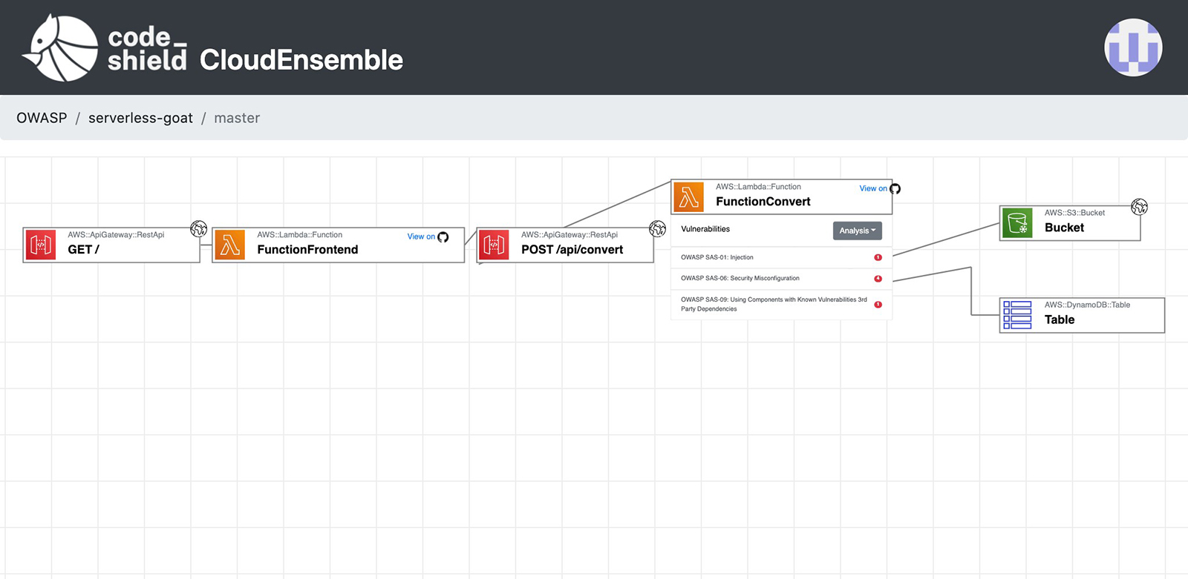Click AWS::Lambda::Function label on FunctionFrontend
This screenshot has height=579, width=1188.
[299, 235]
